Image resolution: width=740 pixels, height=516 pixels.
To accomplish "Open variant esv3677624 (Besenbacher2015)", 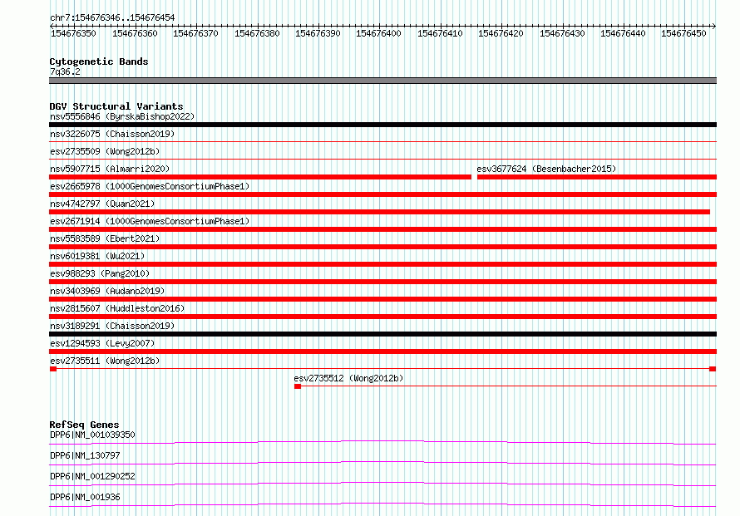I will 546,169.
